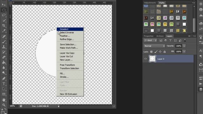Open the Kind filter type dropdown
203x114 pixels.
click(x=150, y=41)
